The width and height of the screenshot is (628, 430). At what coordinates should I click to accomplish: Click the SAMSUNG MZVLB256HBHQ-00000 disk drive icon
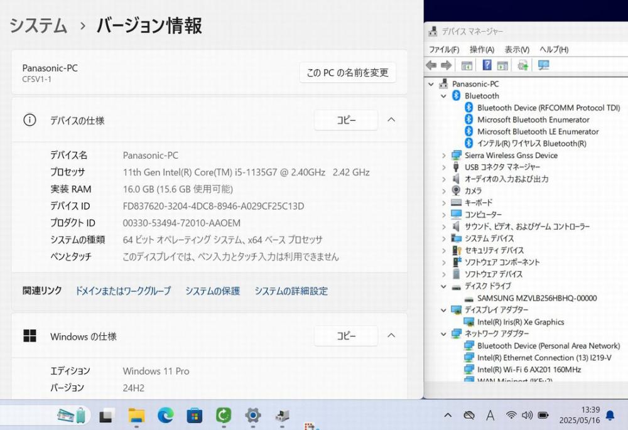[x=468, y=299]
